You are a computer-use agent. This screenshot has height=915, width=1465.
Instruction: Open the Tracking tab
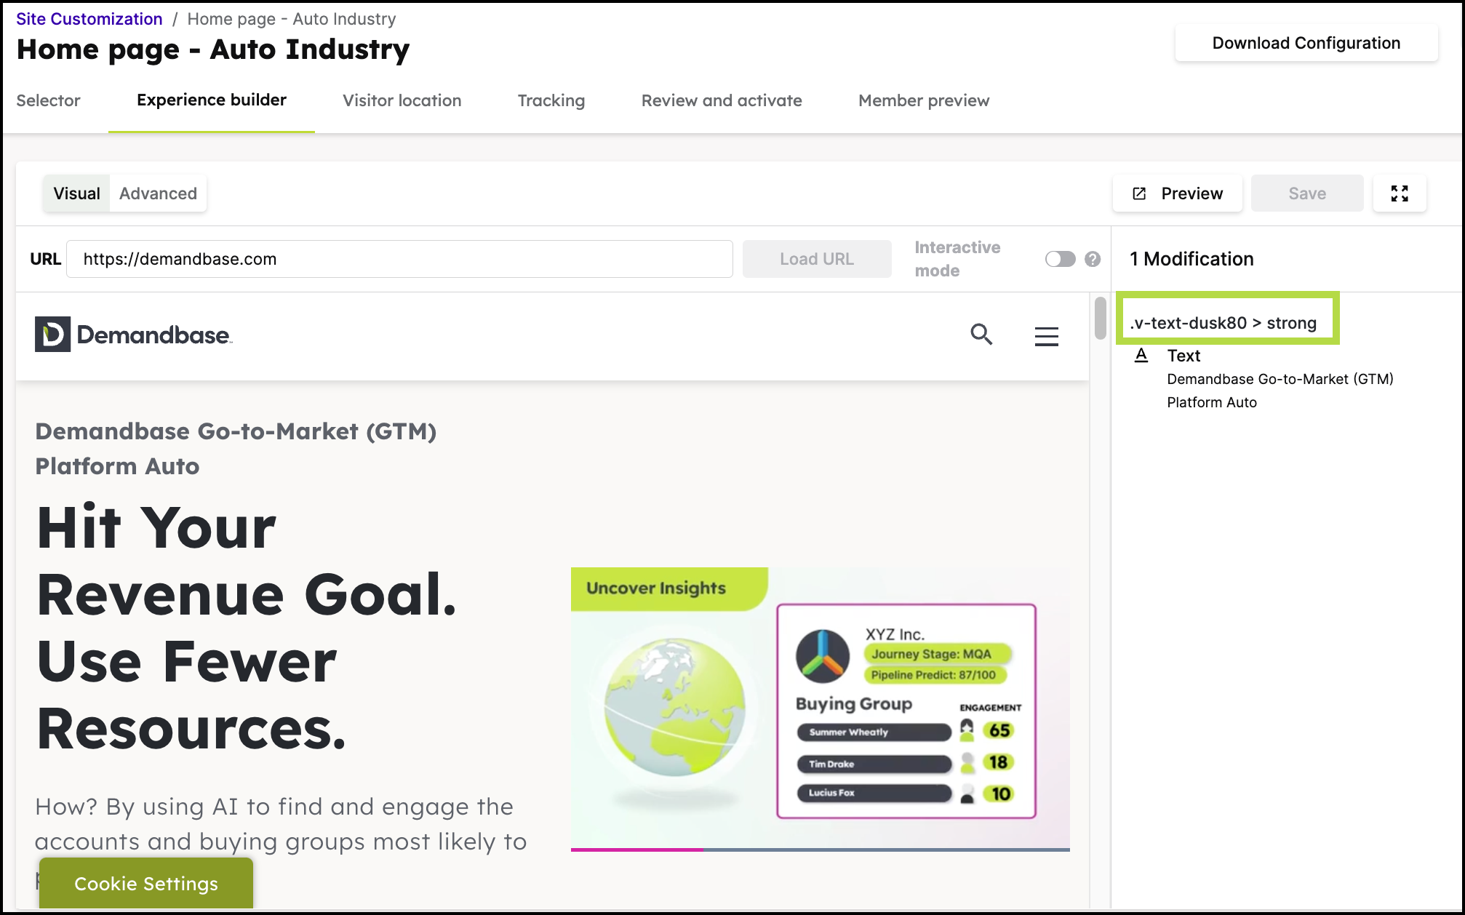[551, 100]
